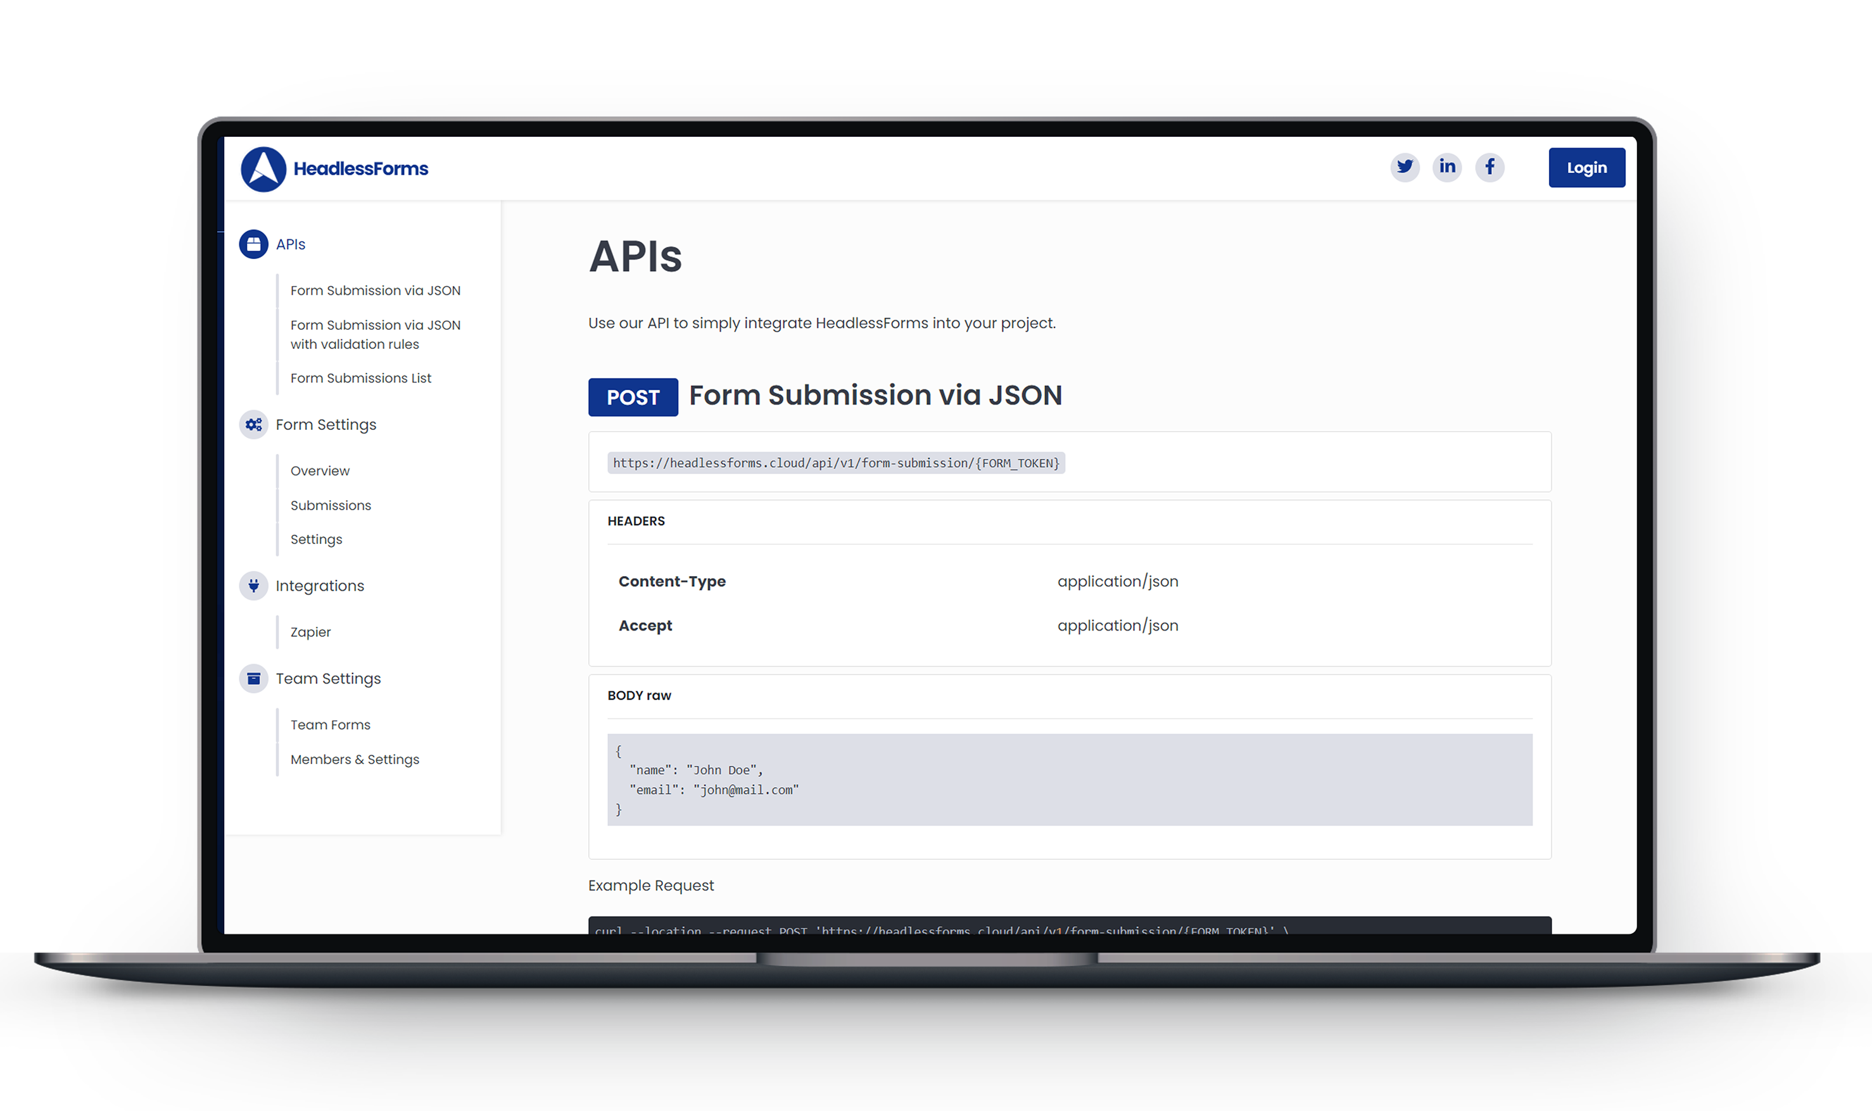The image size is (1872, 1111).
Task: Open Form Submissions List in sidebar
Action: (x=360, y=378)
